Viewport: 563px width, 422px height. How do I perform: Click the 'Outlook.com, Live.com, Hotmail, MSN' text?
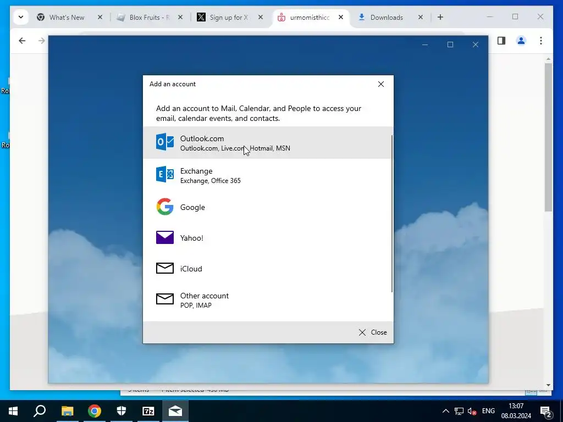[x=235, y=148]
